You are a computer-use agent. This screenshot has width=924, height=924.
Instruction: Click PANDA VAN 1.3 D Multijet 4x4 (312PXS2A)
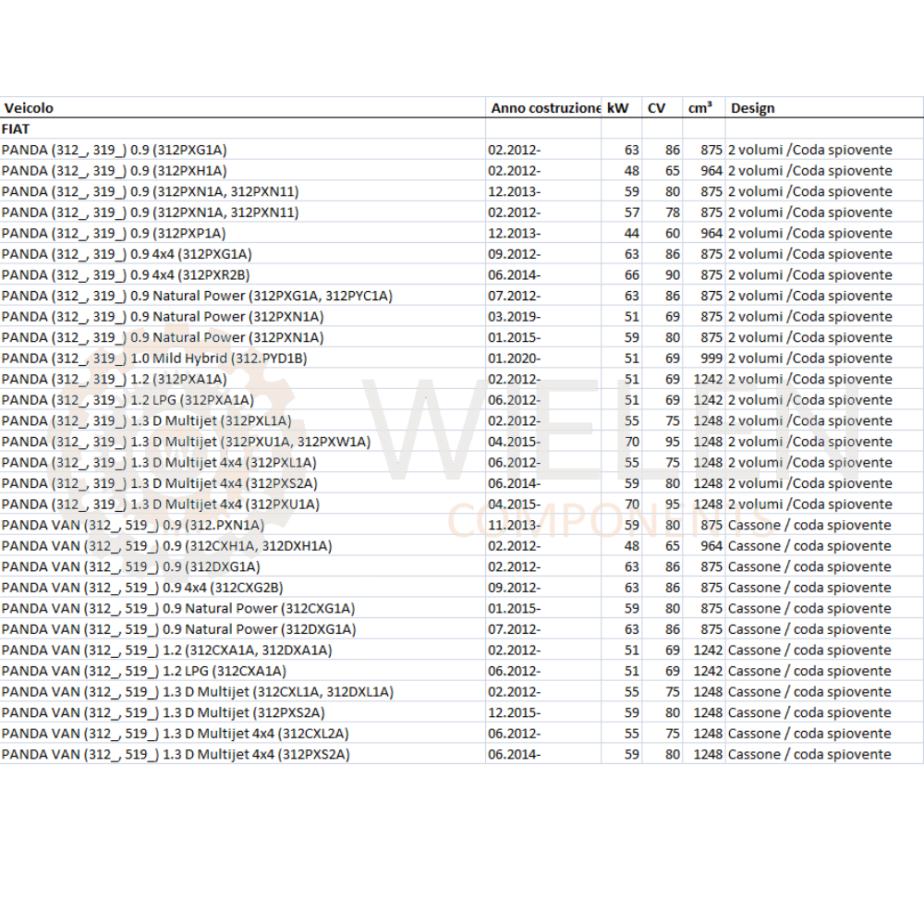pos(242,754)
